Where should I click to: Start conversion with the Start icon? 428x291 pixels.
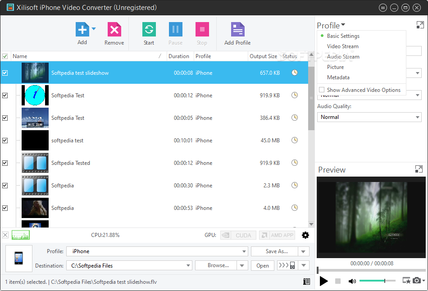pyautogui.click(x=149, y=29)
